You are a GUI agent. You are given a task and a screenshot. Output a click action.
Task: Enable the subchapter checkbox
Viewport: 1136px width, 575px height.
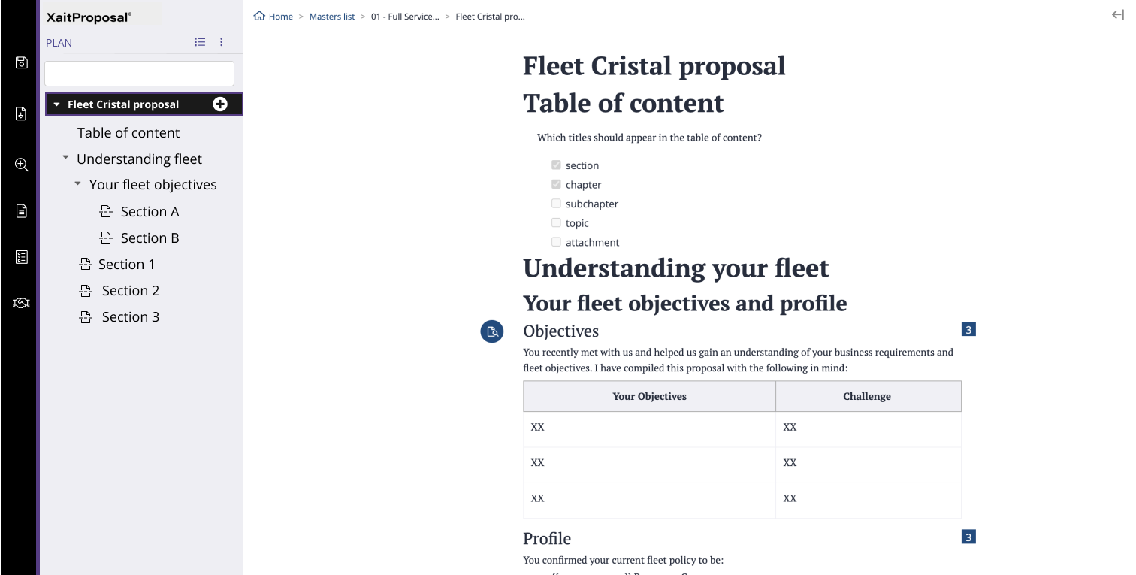click(556, 203)
